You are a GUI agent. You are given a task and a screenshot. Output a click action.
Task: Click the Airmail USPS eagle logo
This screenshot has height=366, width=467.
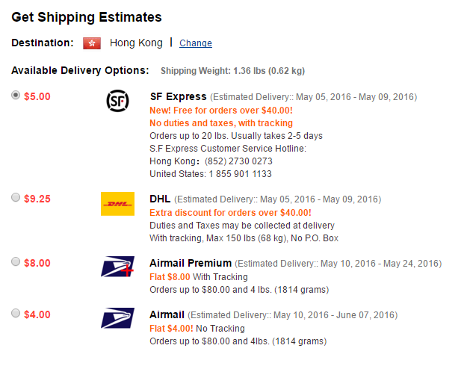click(117, 317)
